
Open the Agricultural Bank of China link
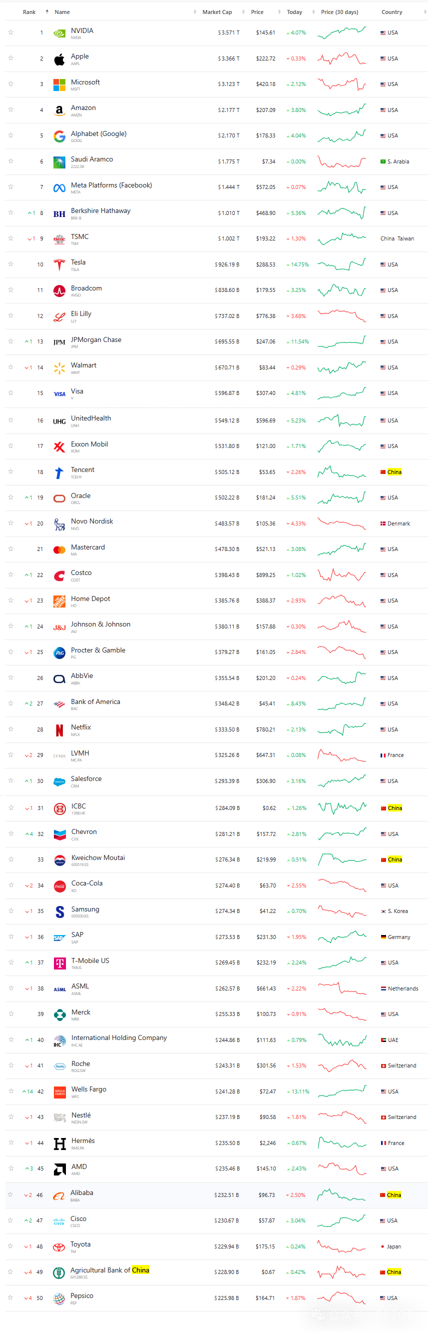point(110,1270)
